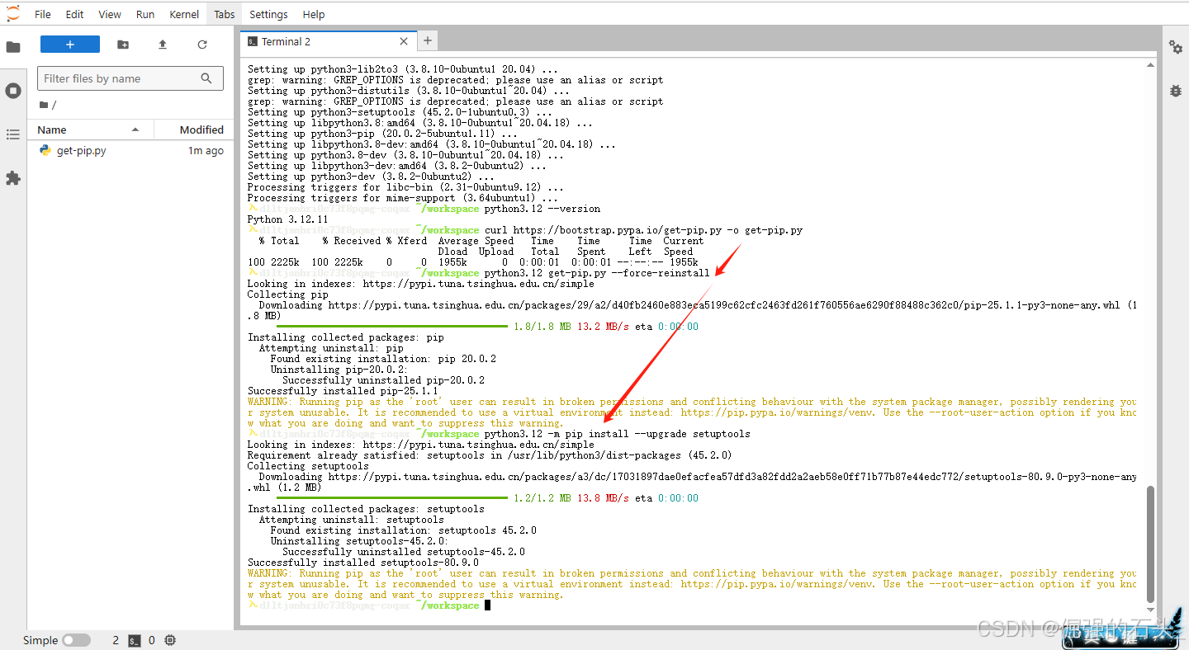Sort files by Modified column

(201, 130)
